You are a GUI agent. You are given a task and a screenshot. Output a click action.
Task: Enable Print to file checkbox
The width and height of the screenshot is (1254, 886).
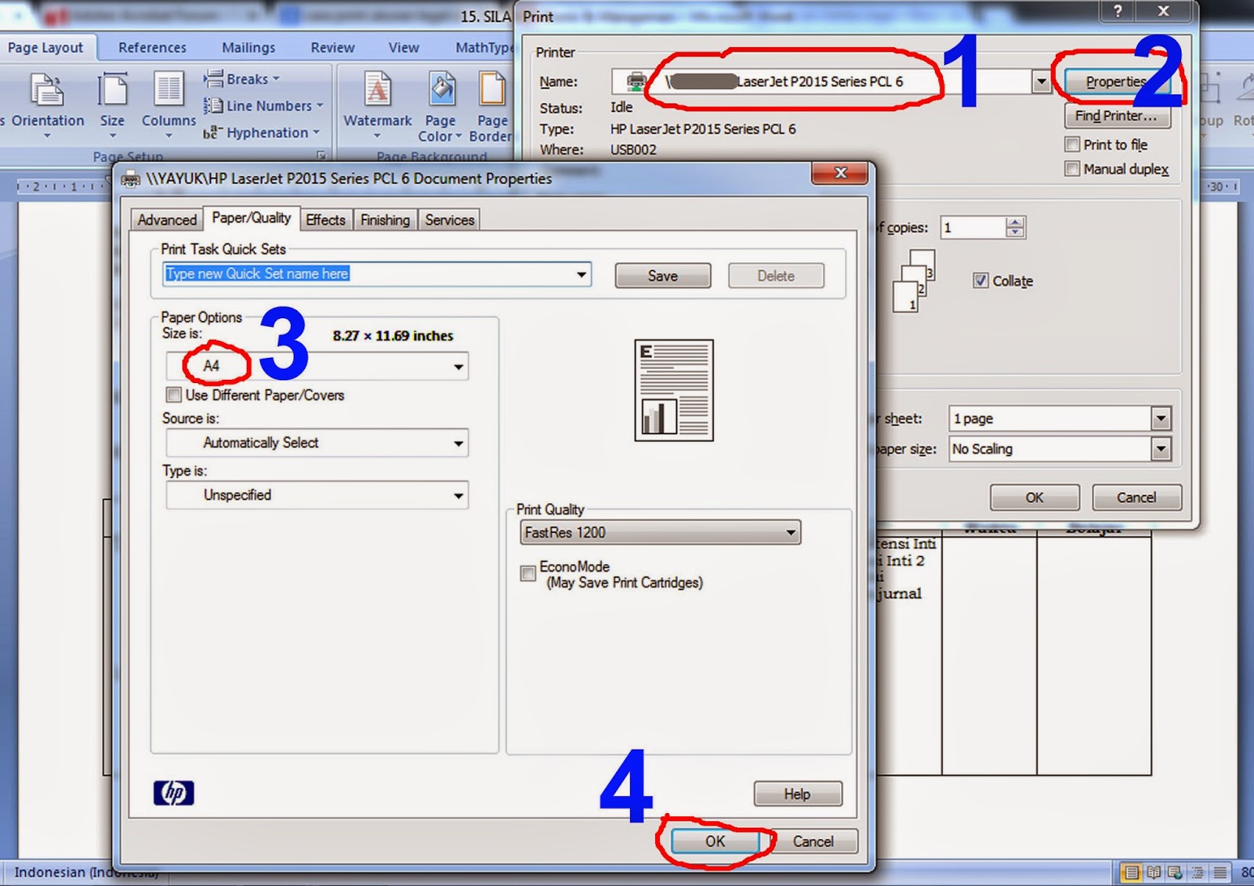1072,144
